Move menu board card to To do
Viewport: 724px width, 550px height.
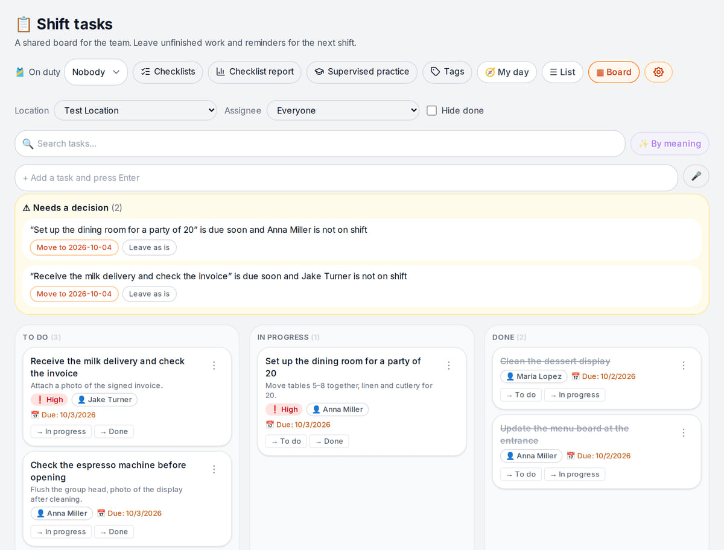(x=521, y=474)
